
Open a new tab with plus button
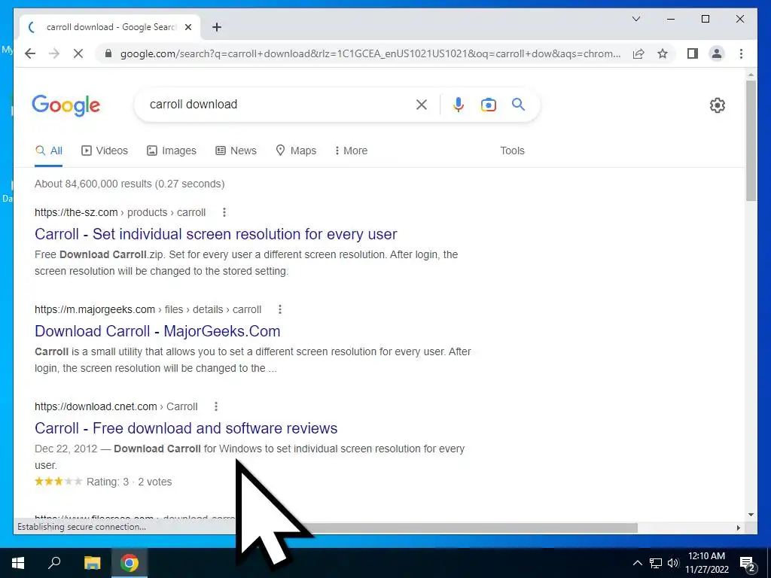pyautogui.click(x=217, y=27)
